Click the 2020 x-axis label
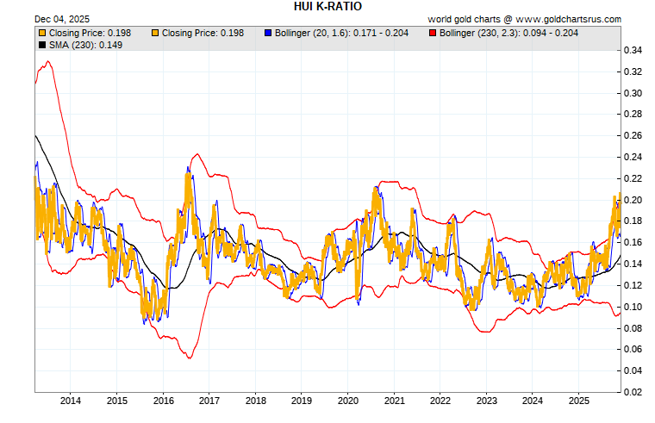 pos(348,401)
